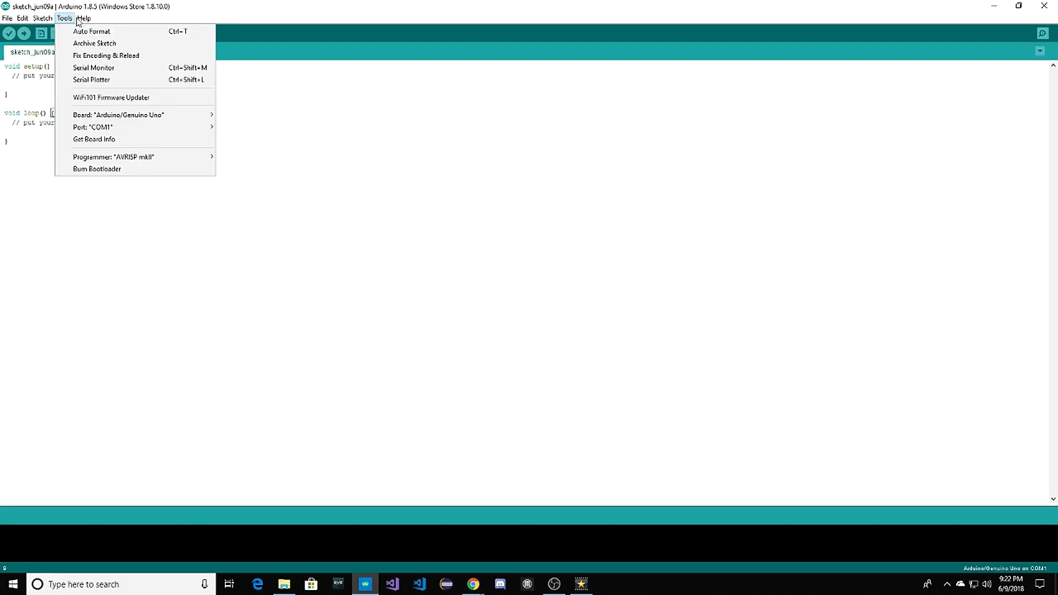The height and width of the screenshot is (595, 1058).
Task: Click the sketch_jun09a editor tab
Action: click(31, 52)
